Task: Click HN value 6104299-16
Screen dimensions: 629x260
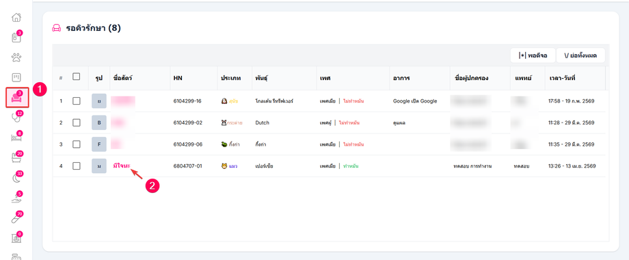Action: coord(187,101)
